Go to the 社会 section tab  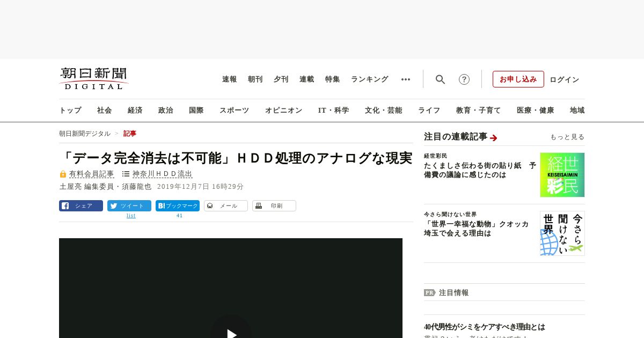tap(105, 111)
